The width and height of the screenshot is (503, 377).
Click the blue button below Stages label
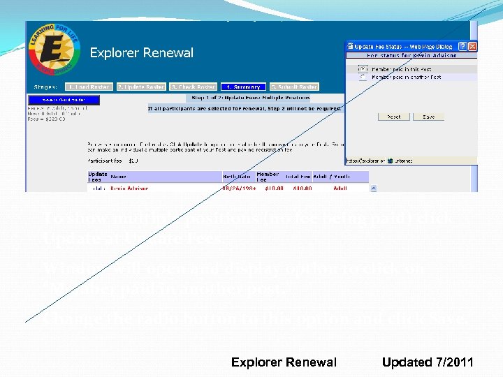pyautogui.click(x=64, y=100)
